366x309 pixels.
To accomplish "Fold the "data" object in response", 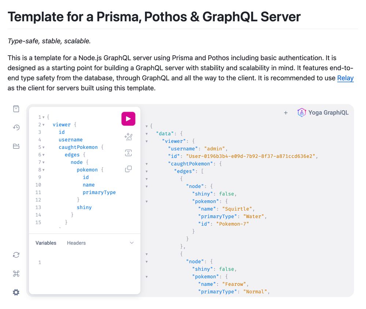I will [x=147, y=134].
